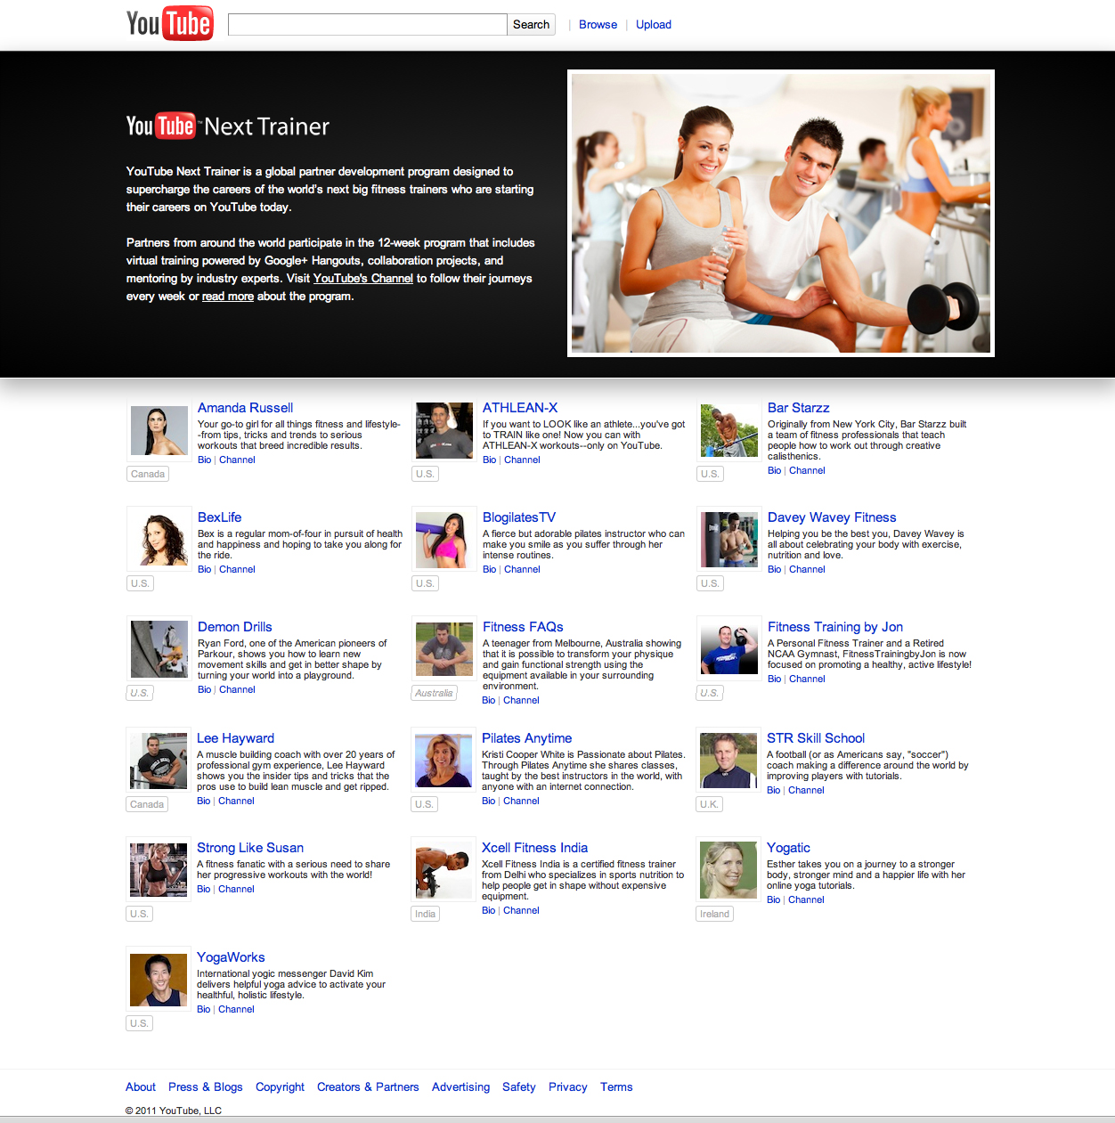Click the Australia tag under Fitness FAQs
Viewport: 1115px width, 1123px height.
click(434, 693)
